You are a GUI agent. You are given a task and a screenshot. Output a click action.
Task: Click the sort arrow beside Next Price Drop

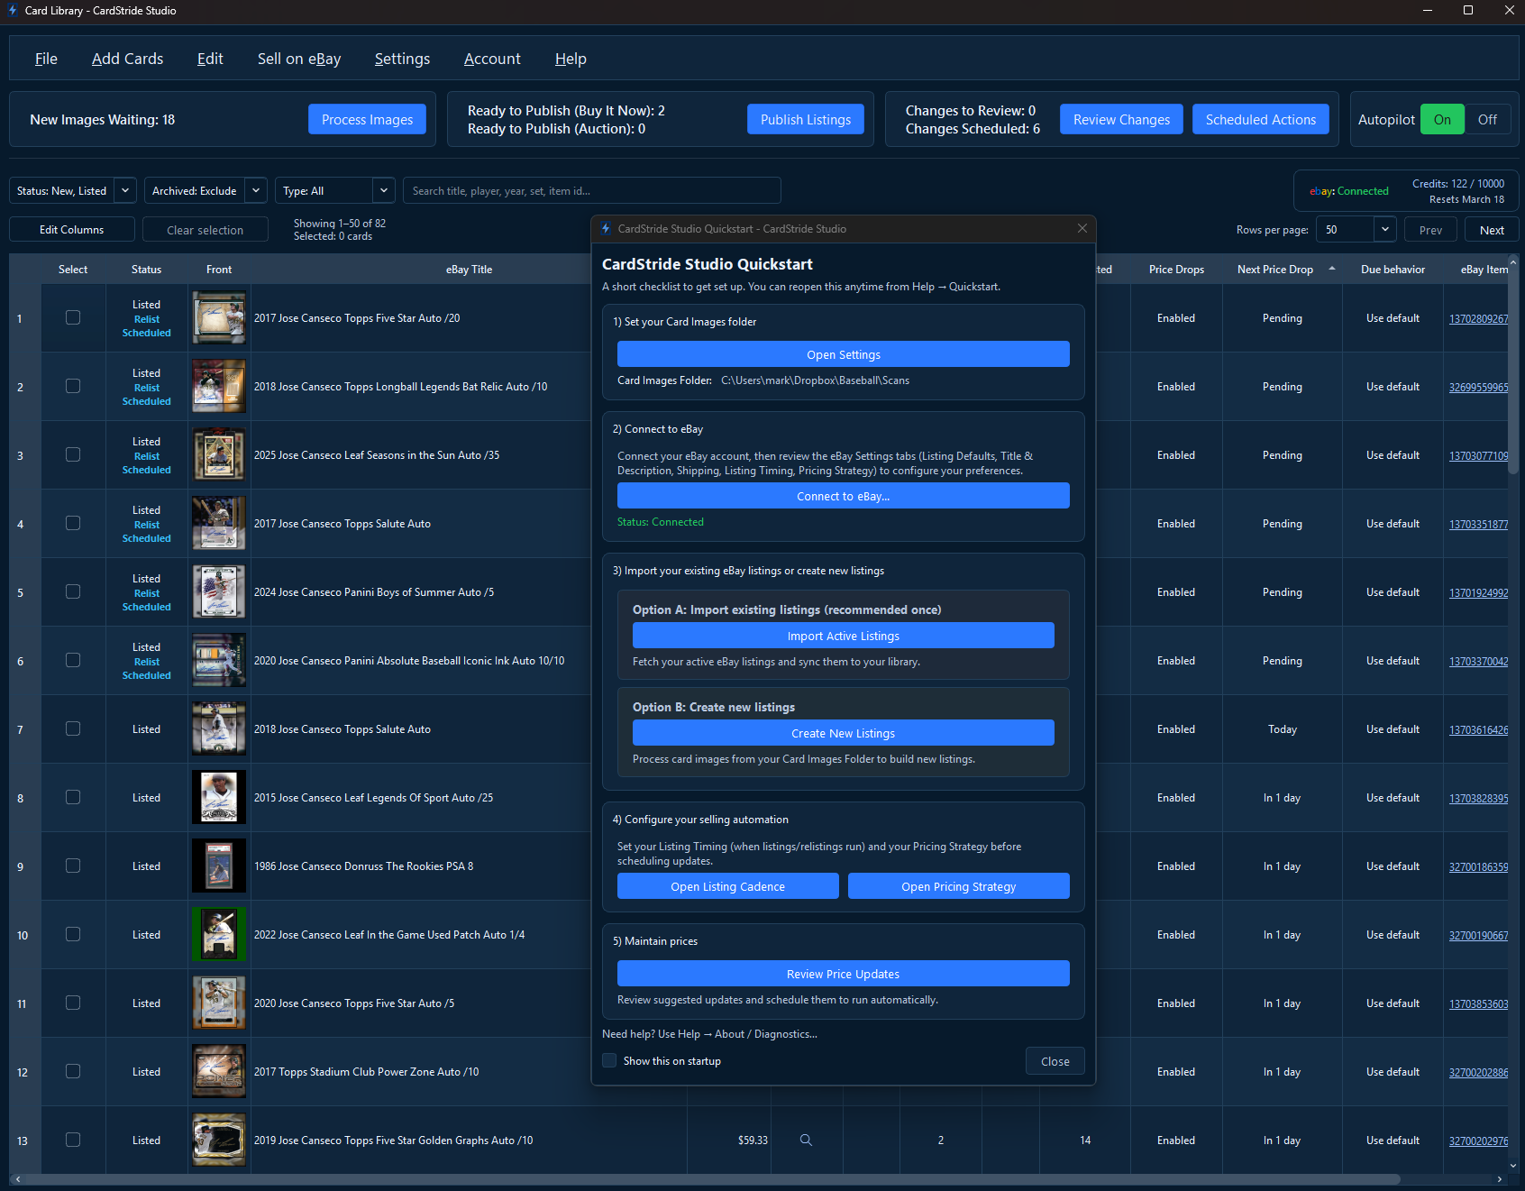coord(1332,269)
